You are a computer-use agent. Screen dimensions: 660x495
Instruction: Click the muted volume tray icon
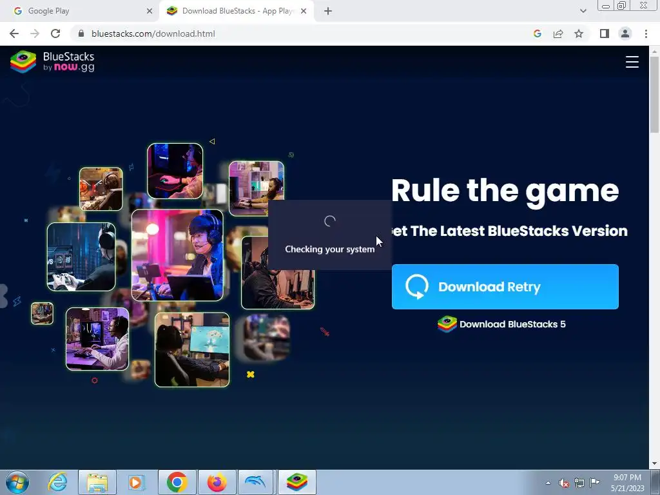(564, 483)
